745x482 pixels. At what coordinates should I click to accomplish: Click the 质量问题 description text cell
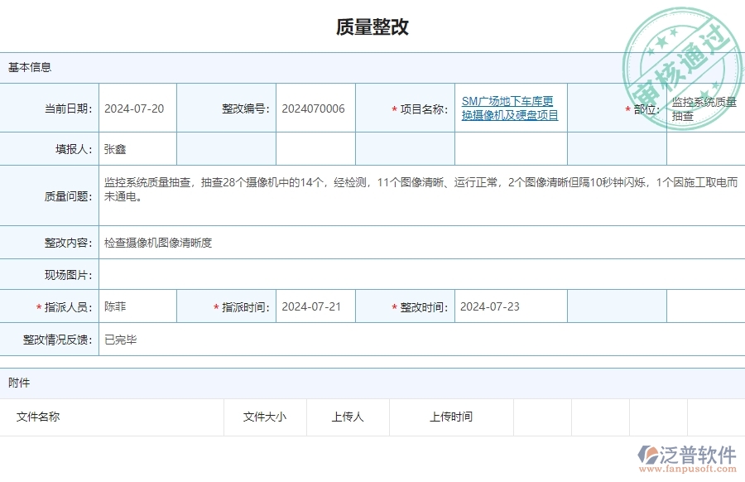(x=372, y=190)
